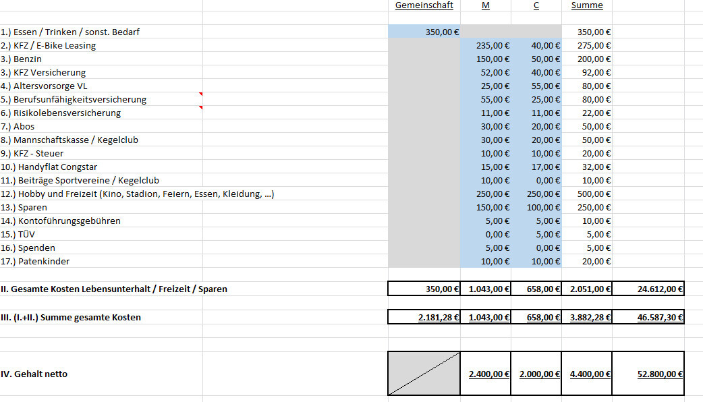Select the 24.612,00 € yearly total cell
This screenshot has width=703, height=402.
pyautogui.click(x=648, y=289)
